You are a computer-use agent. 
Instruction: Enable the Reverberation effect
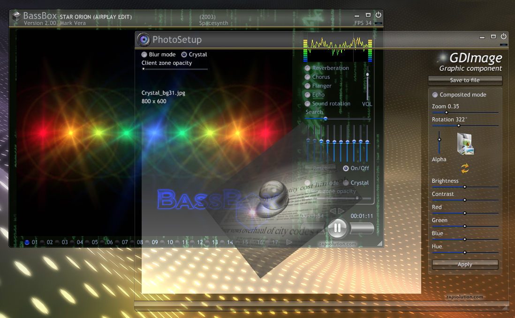(x=307, y=68)
